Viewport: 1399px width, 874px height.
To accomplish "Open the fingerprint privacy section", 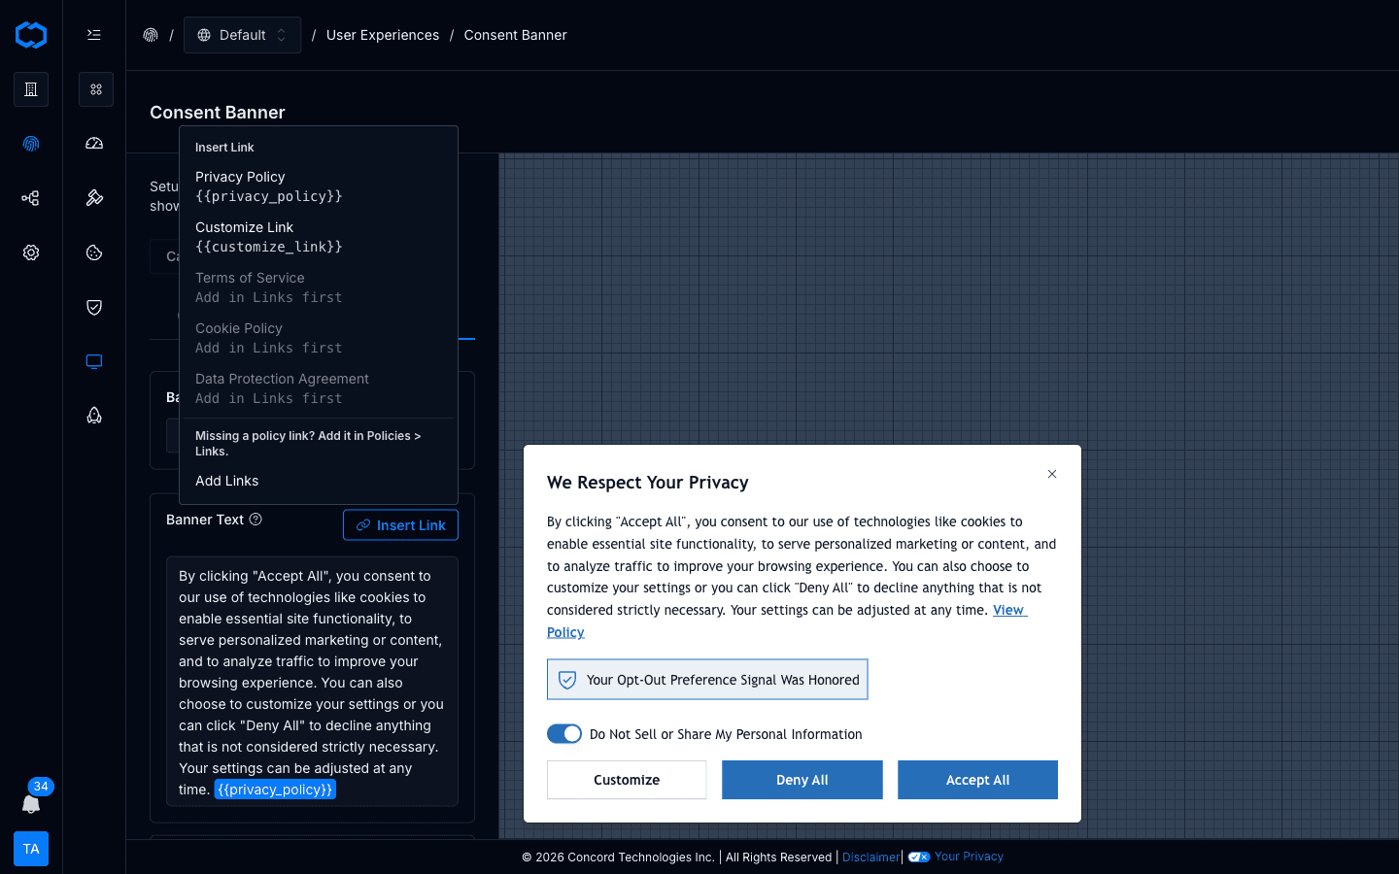I will (x=30, y=143).
